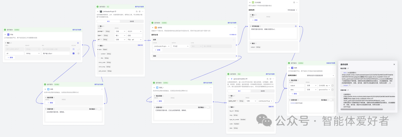
Task: Toggle 流式输出 switch in 消息 node
Action: (99, 109)
